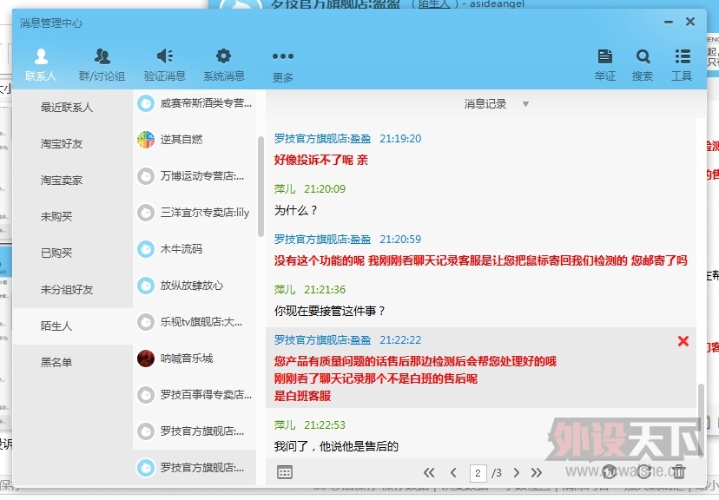Image resolution: width=719 pixels, height=500 pixels.
Task: Click avatar icon of 三洋宣尔专卖店
Action: 146,213
